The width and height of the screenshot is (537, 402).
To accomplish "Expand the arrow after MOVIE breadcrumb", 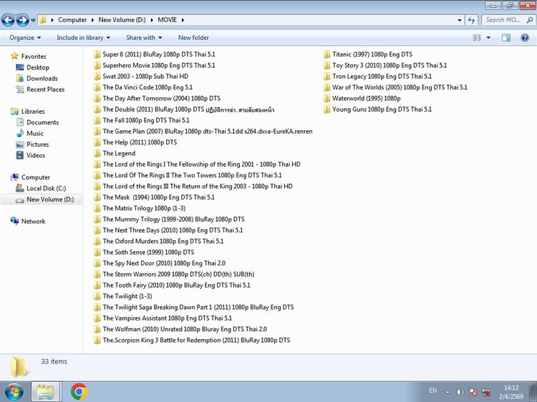I will (183, 20).
